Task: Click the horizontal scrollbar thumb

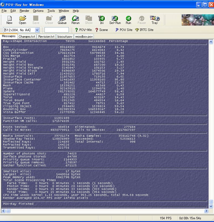Action: [8, 211]
